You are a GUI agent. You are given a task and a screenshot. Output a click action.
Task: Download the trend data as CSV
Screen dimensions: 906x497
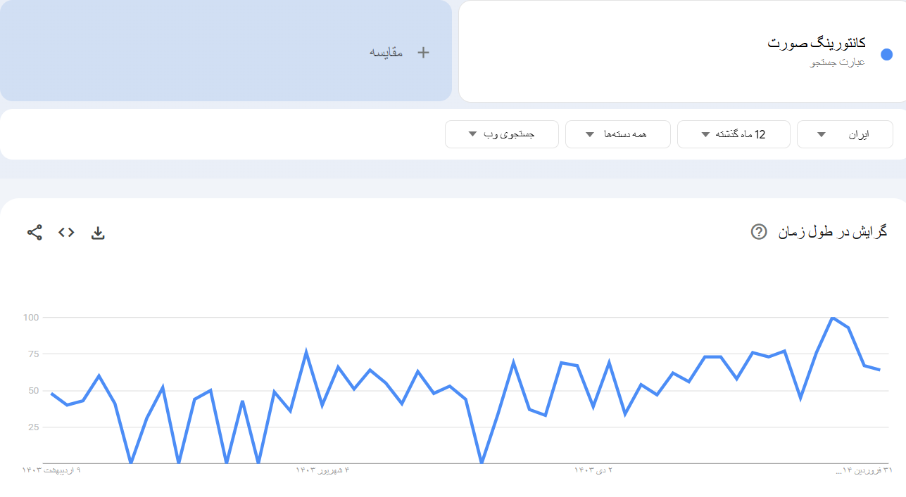[98, 233]
